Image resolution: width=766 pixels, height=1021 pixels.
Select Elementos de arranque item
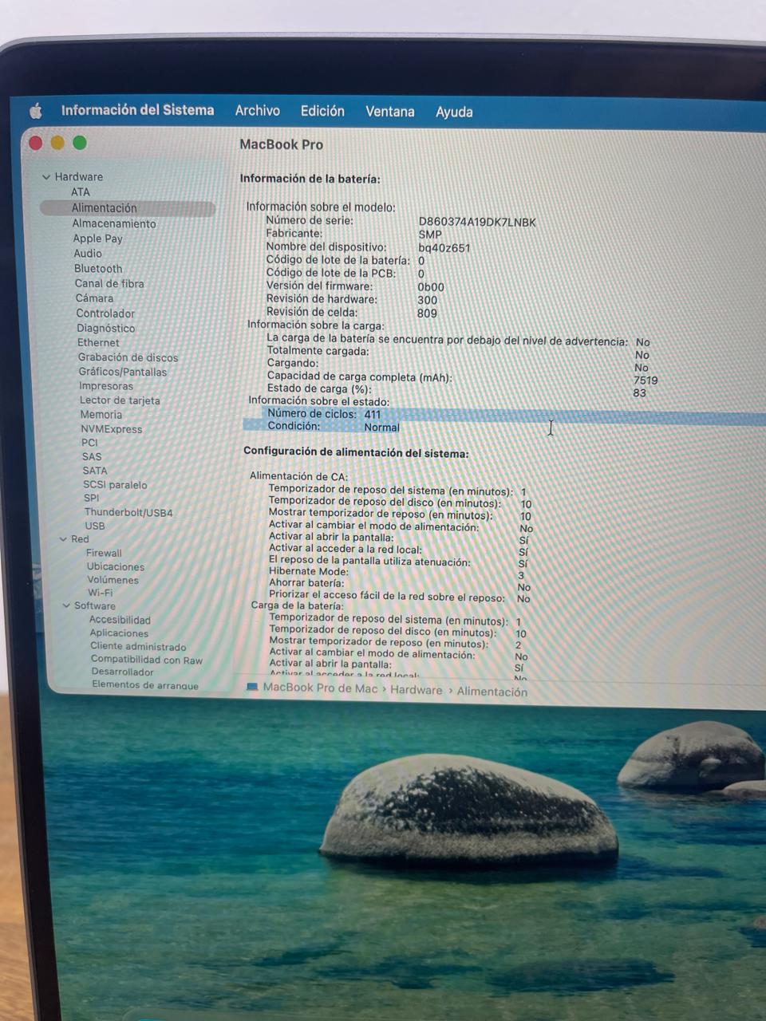(145, 684)
